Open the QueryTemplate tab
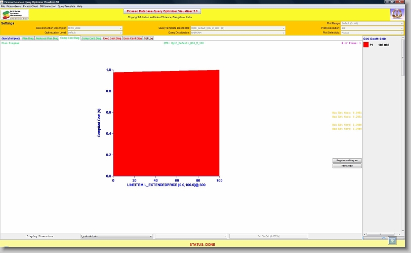 (x=11, y=38)
